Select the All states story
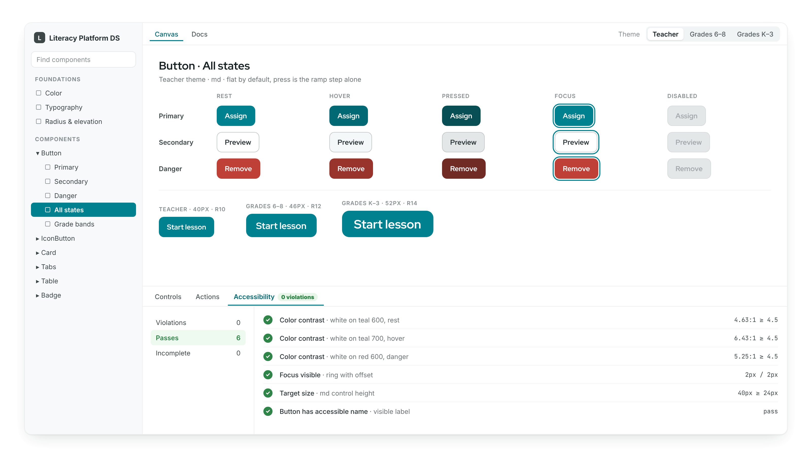The image size is (812, 457). 83,210
